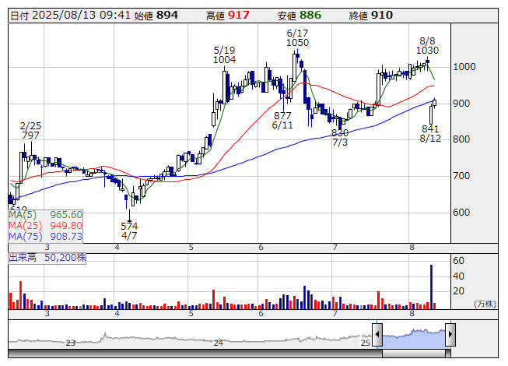Click the 8/12 low label 841
Viewport: 508px width, 366px height.
[432, 128]
